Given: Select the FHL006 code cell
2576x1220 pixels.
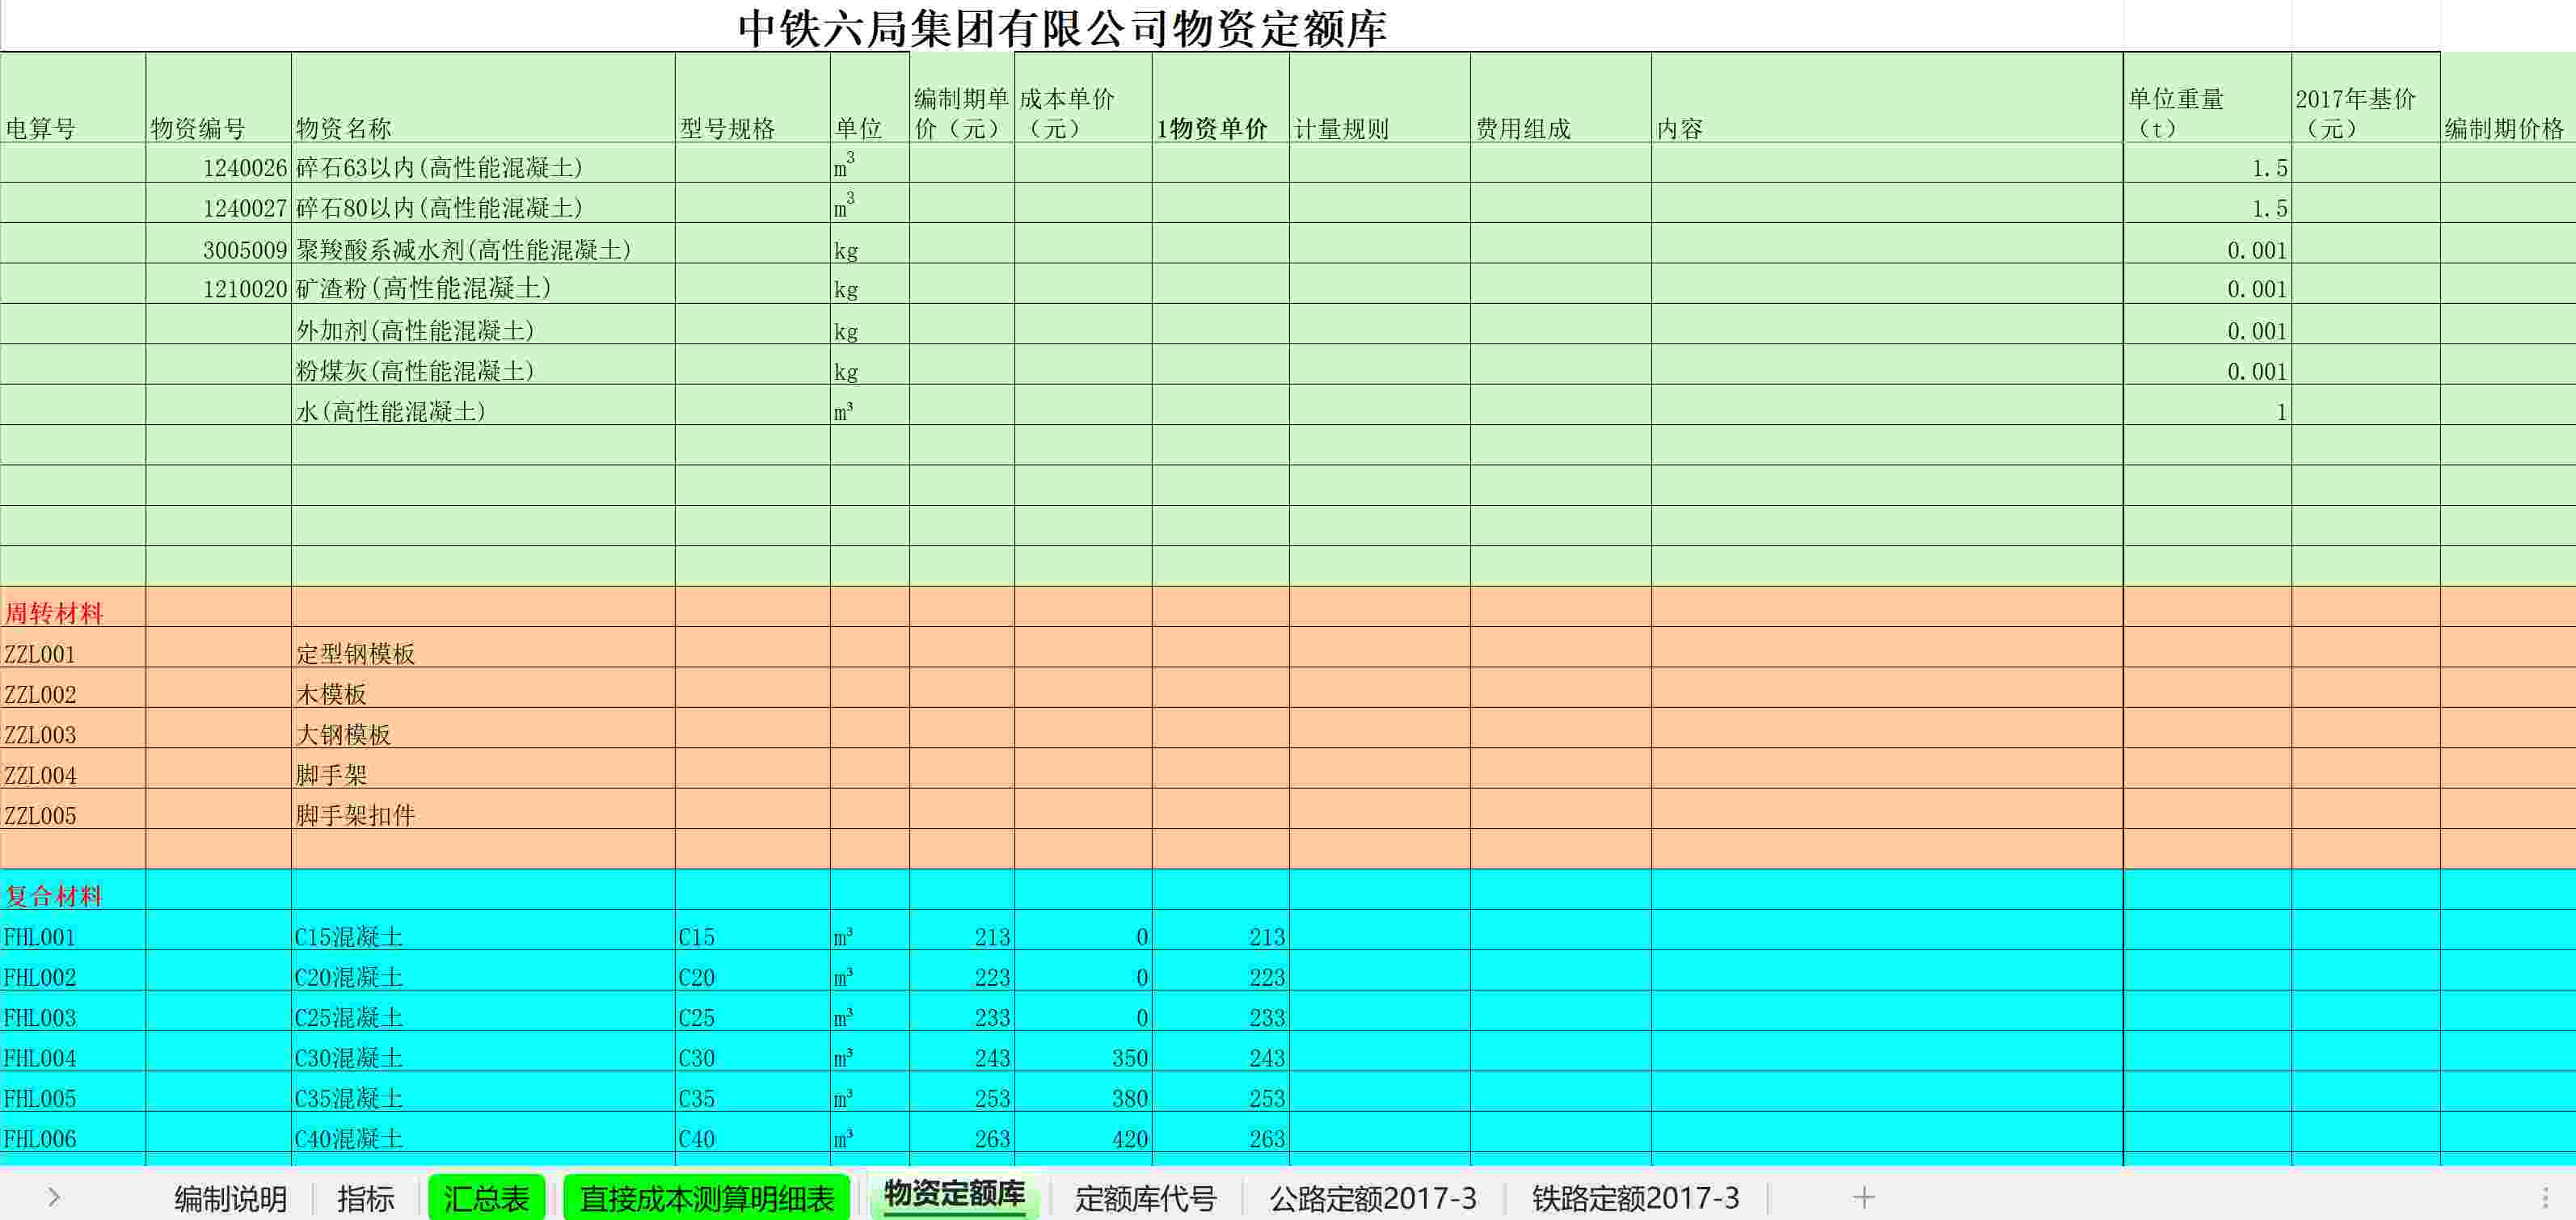Looking at the screenshot, I should 73,1133.
